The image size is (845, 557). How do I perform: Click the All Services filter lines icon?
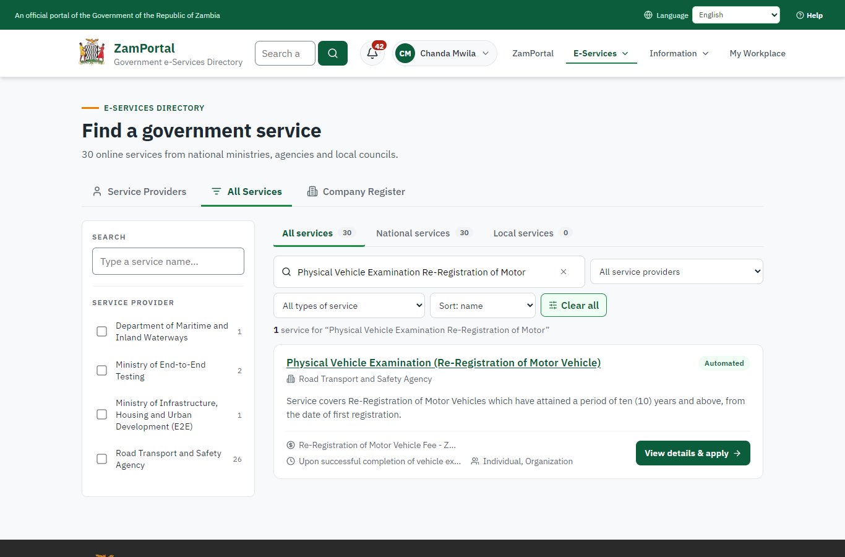pos(217,191)
